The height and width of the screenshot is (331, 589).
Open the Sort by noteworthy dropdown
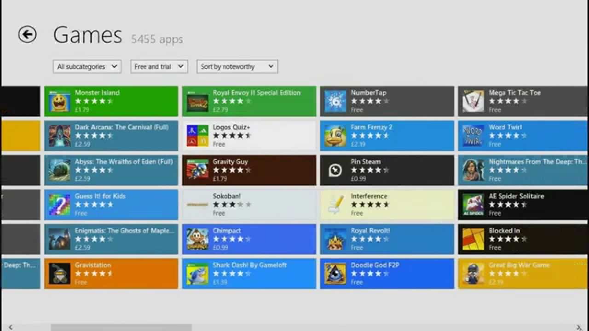[237, 67]
